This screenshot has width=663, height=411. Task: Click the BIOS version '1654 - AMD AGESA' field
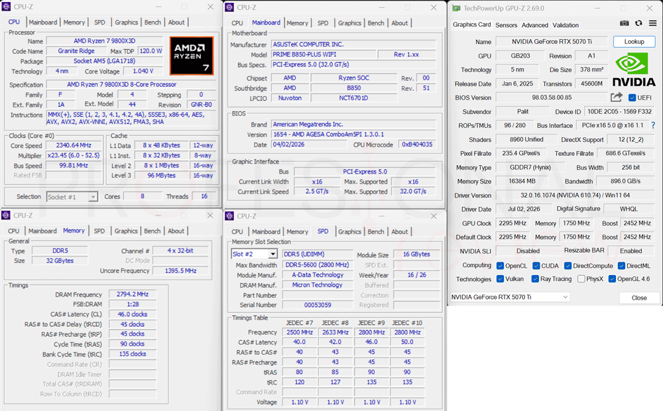tap(353, 134)
